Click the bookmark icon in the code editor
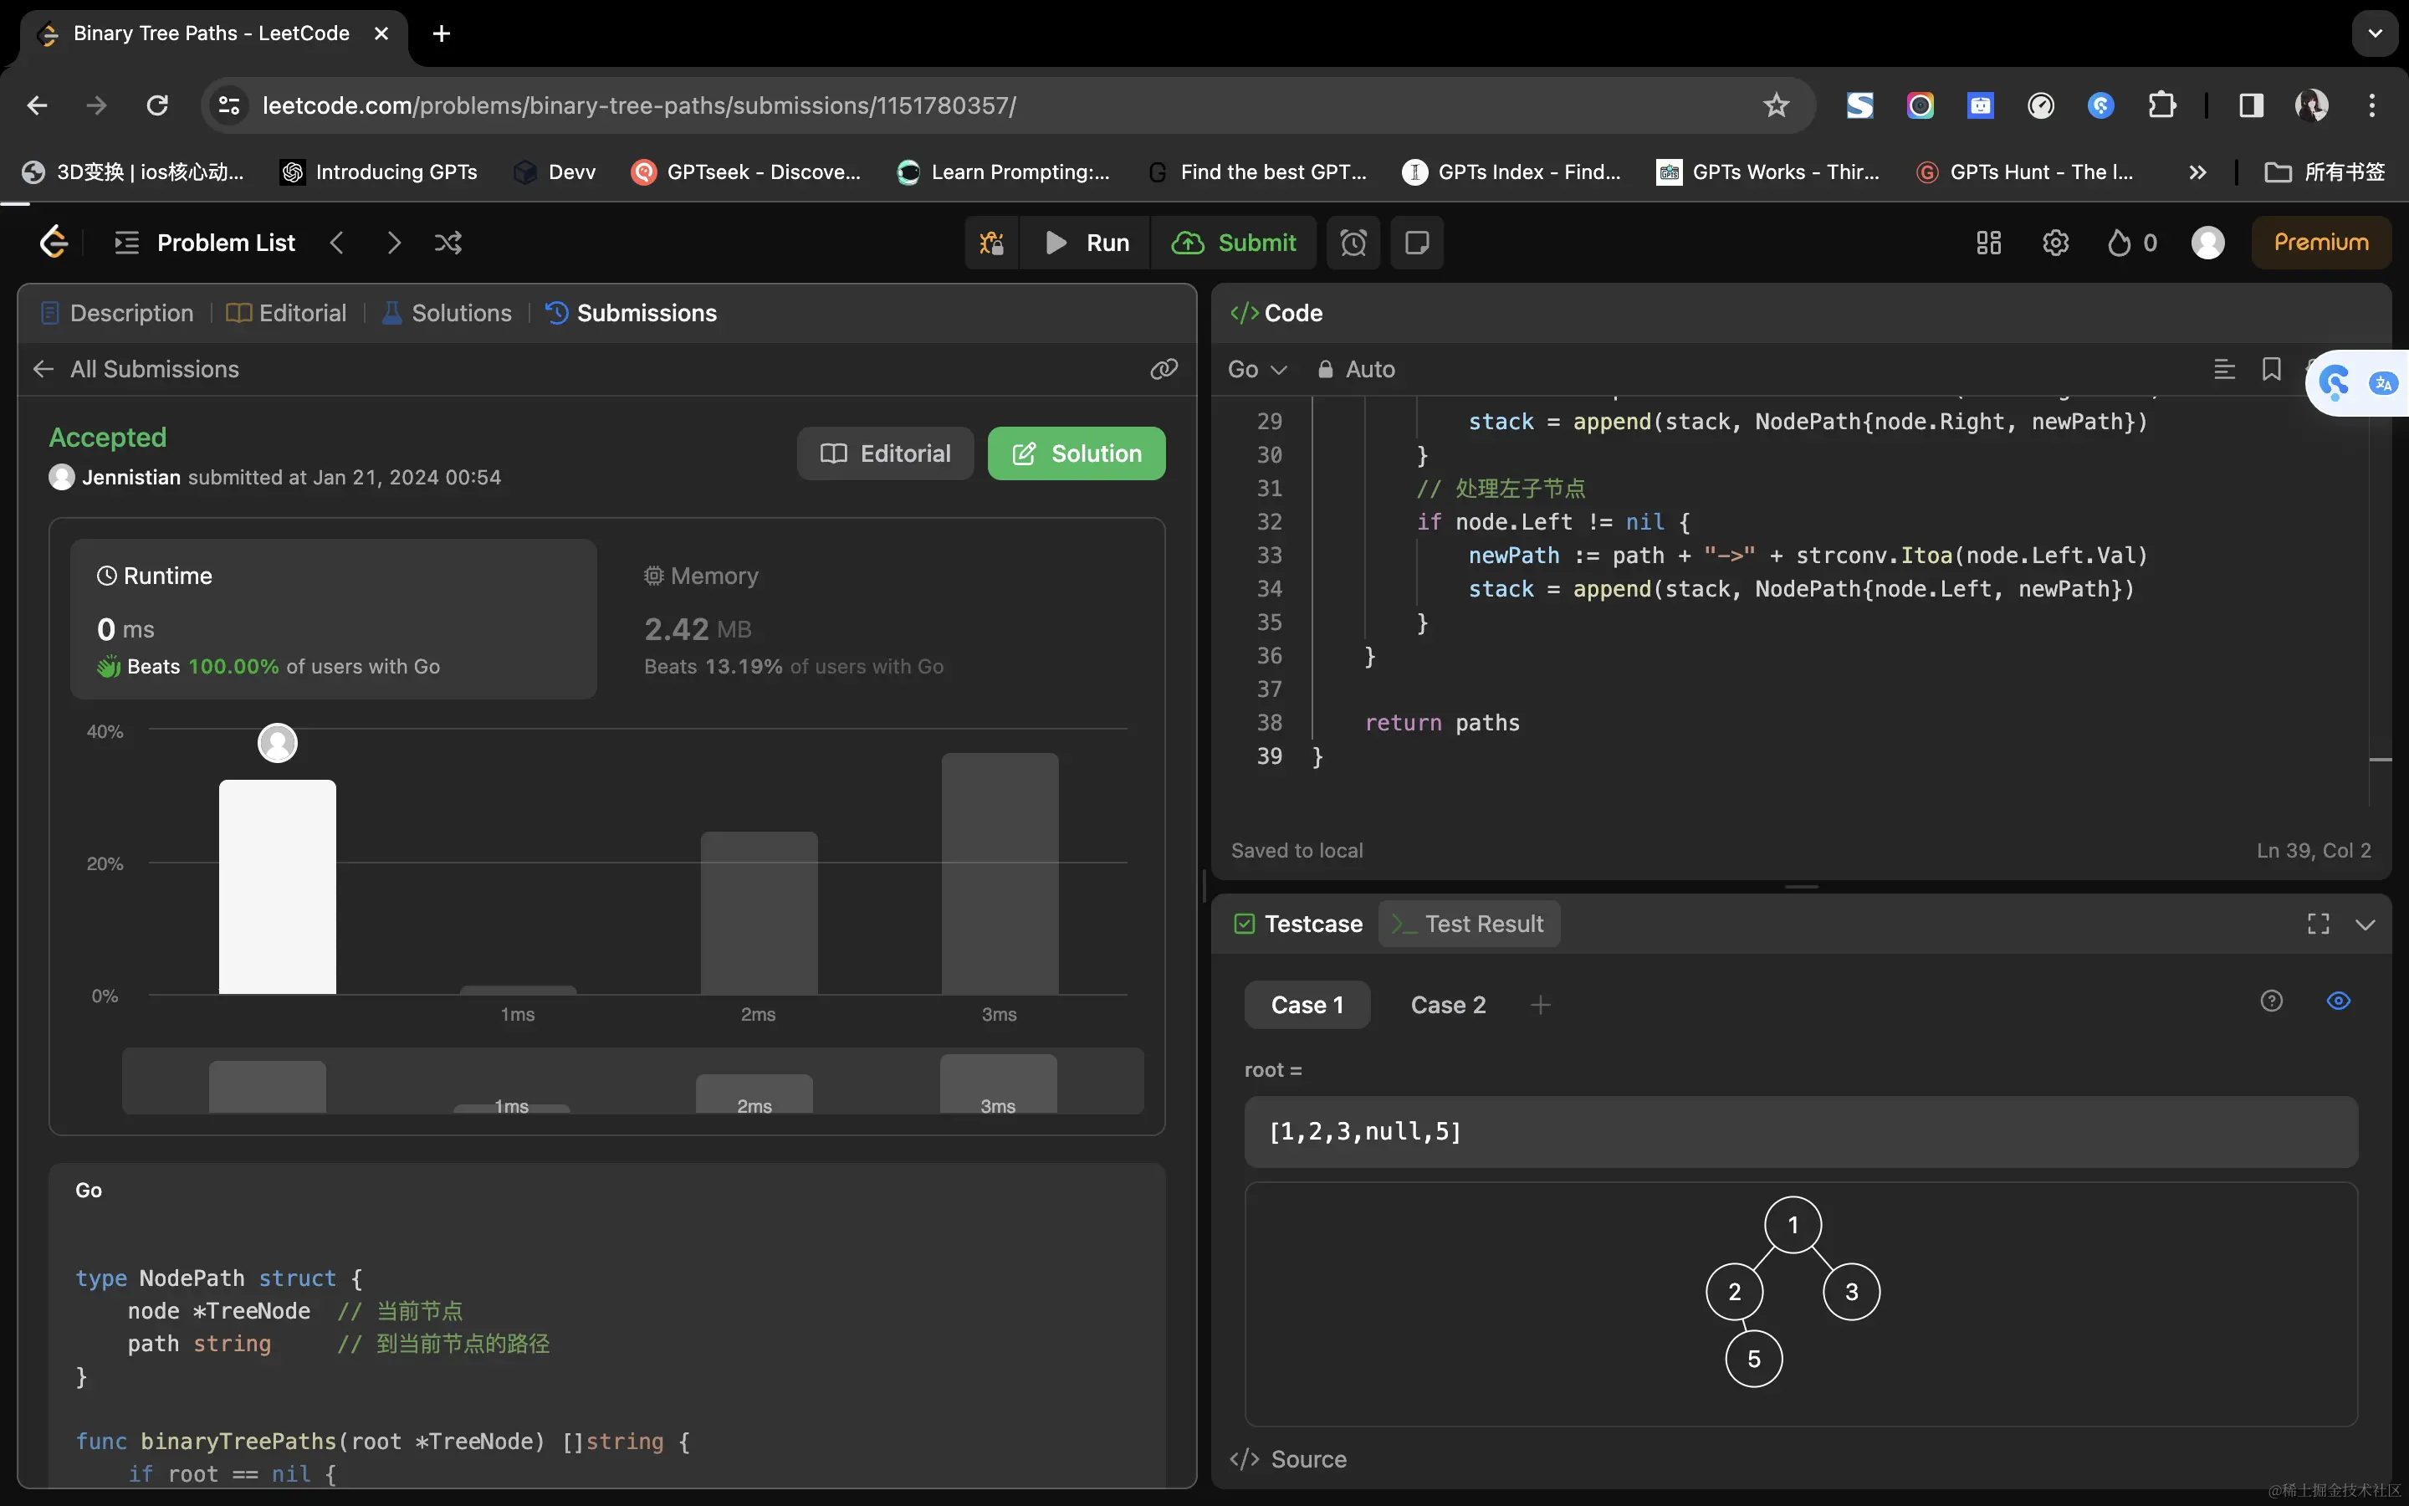2409x1506 pixels. pyautogui.click(x=2271, y=370)
